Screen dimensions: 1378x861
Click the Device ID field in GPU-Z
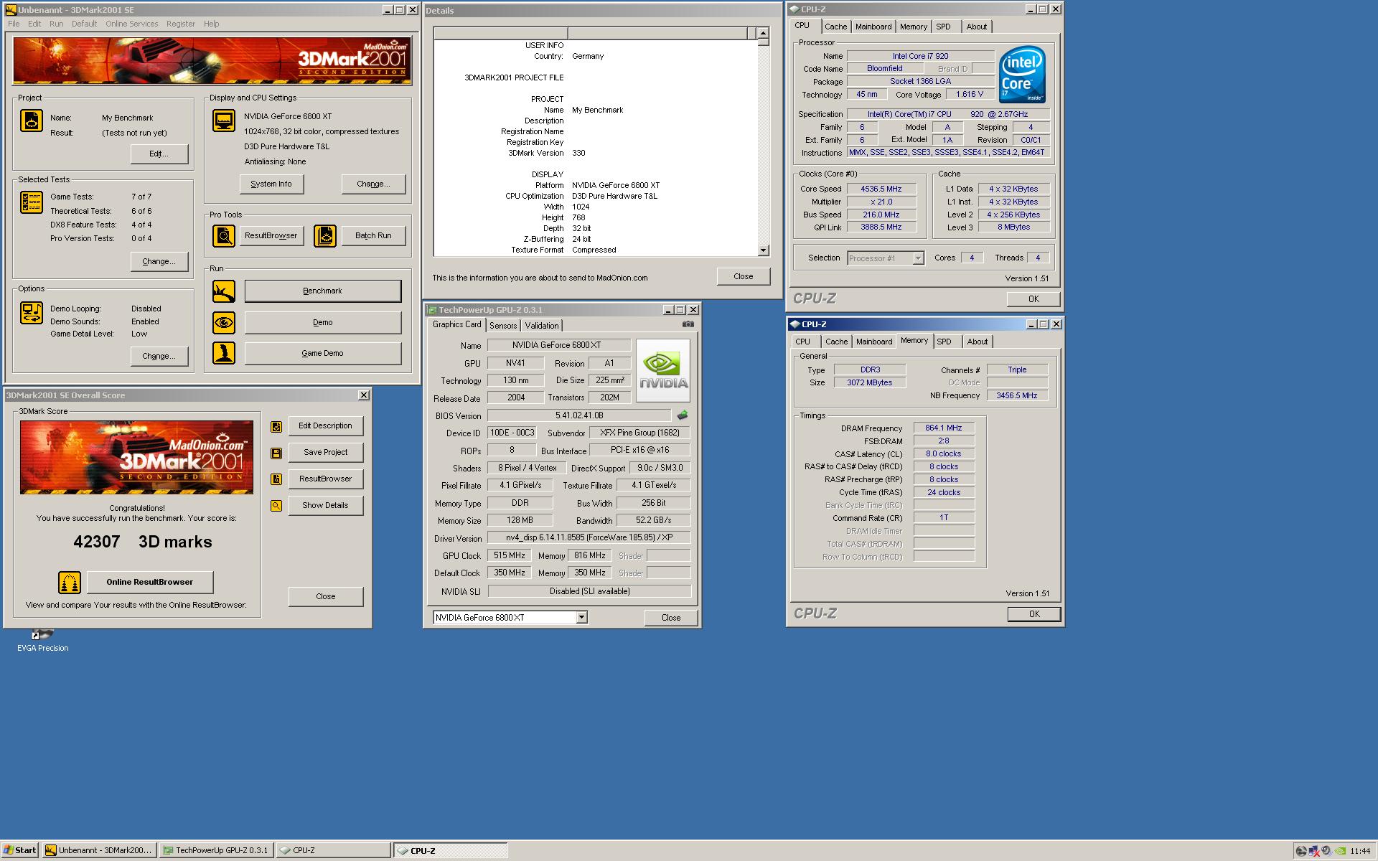point(512,433)
